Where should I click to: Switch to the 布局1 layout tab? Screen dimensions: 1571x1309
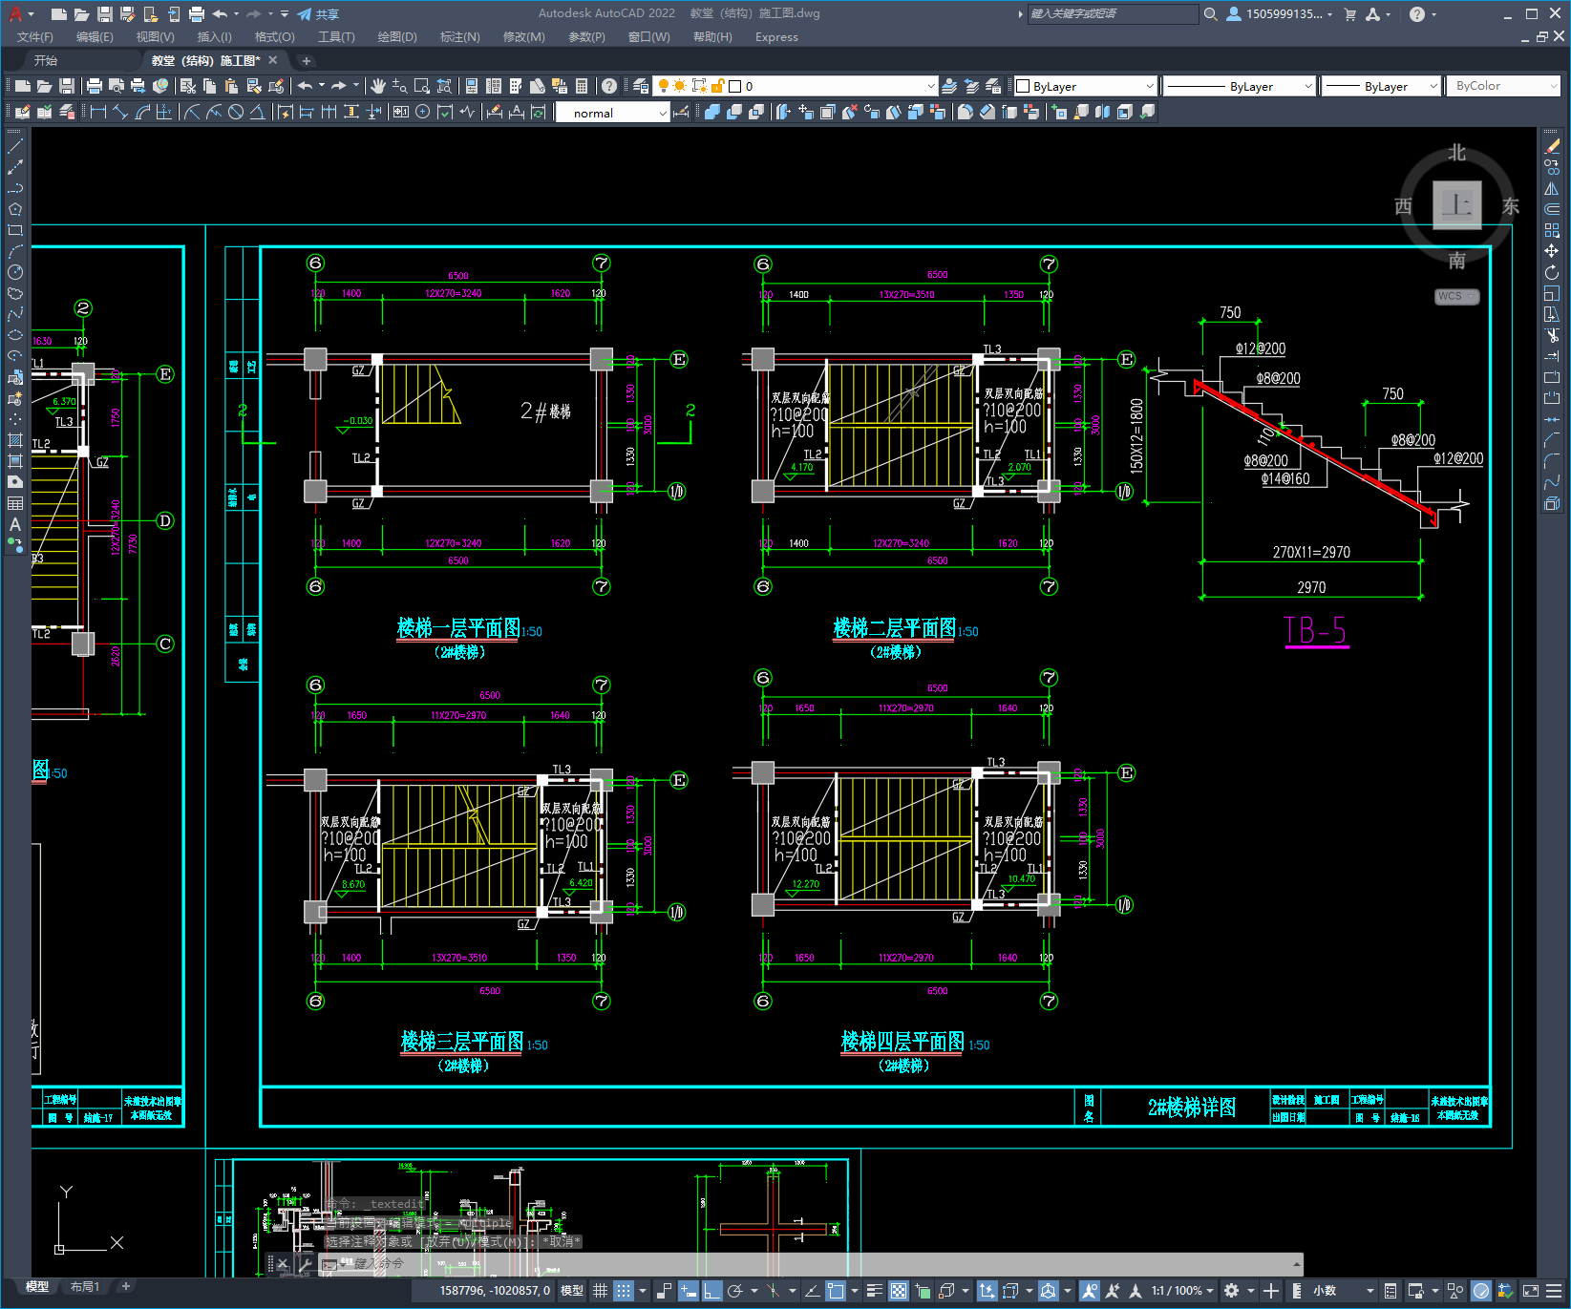[x=85, y=1287]
